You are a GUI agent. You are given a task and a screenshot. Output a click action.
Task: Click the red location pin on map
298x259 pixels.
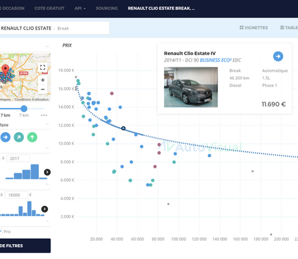pos(5,70)
